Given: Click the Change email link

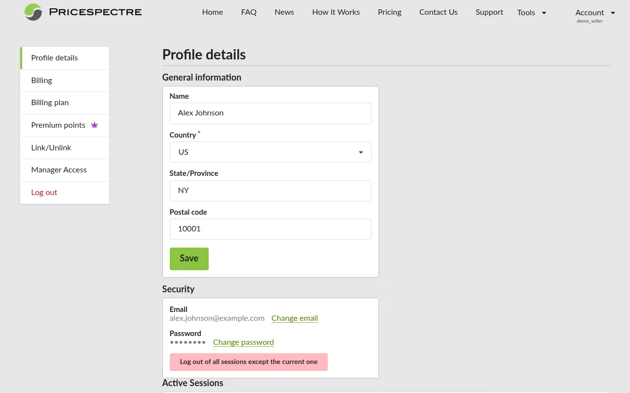Looking at the screenshot, I should click(294, 318).
